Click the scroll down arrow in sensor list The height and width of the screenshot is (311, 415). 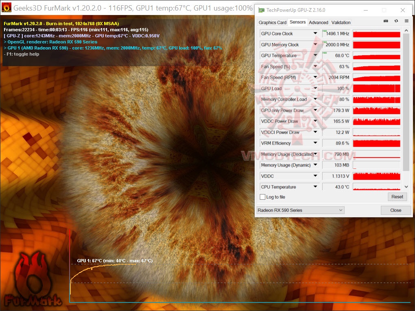(406, 187)
